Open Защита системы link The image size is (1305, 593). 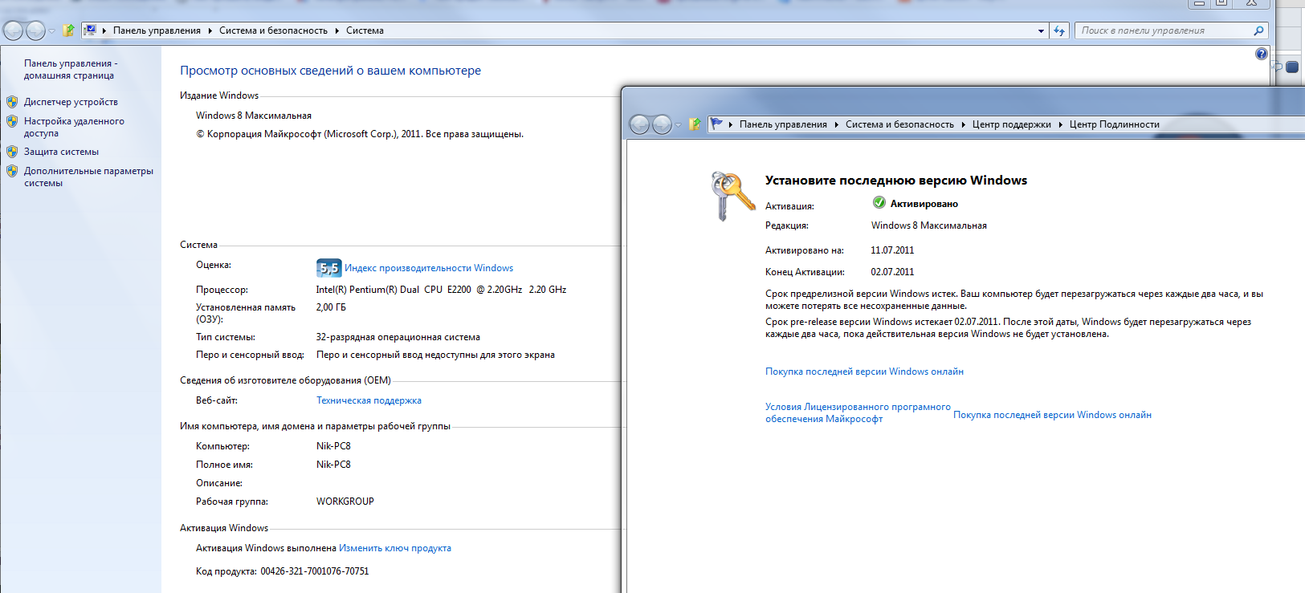(61, 152)
